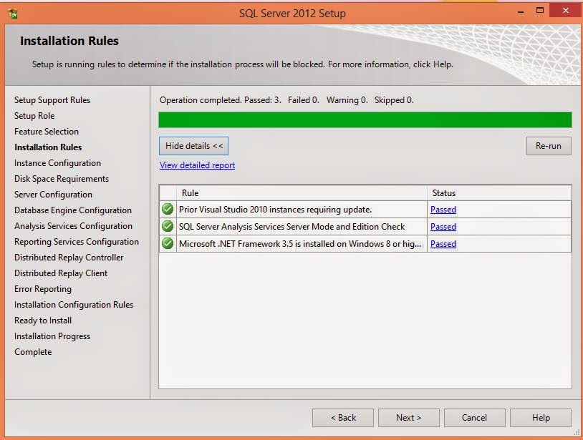Select Feature Selection step
This screenshot has width=583, height=440.
tap(46, 131)
